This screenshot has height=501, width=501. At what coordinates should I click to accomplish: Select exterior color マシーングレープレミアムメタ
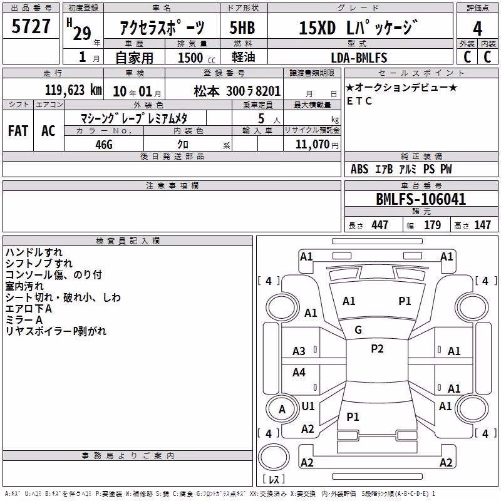point(134,118)
